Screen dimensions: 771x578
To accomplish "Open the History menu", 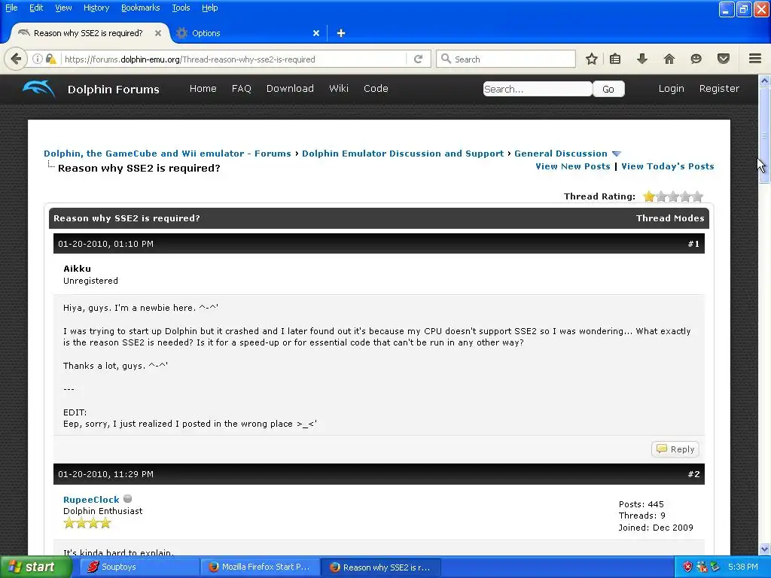I will click(x=96, y=8).
